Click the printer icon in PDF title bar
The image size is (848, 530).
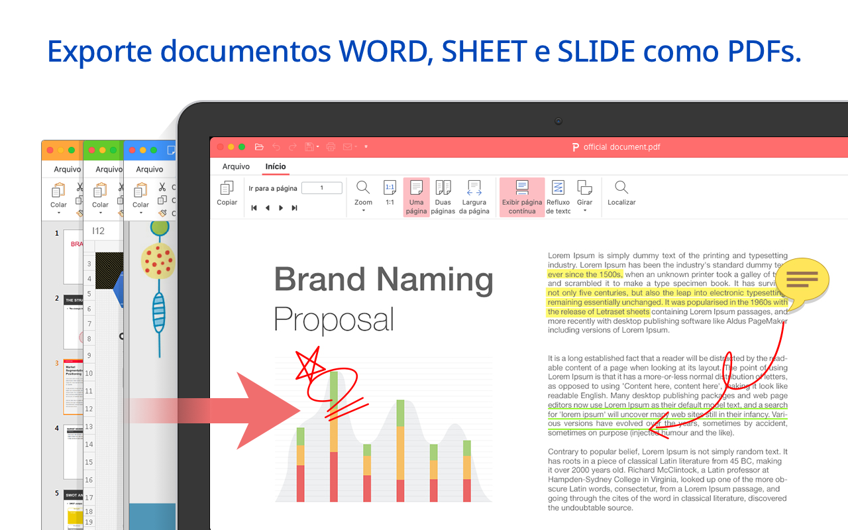pyautogui.click(x=331, y=146)
